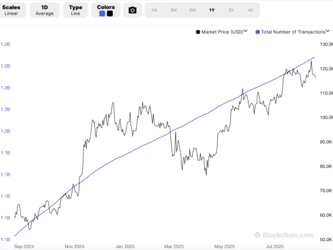Click the Jul 2025 axis label
The height and width of the screenshot is (250, 333).
[275, 247]
